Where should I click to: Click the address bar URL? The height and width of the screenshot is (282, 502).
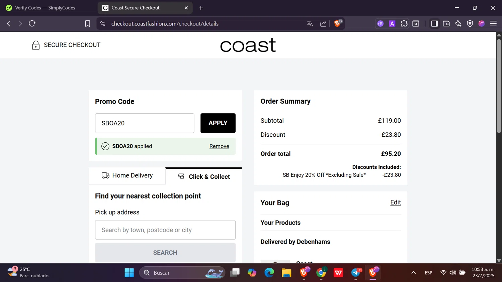coord(165,24)
